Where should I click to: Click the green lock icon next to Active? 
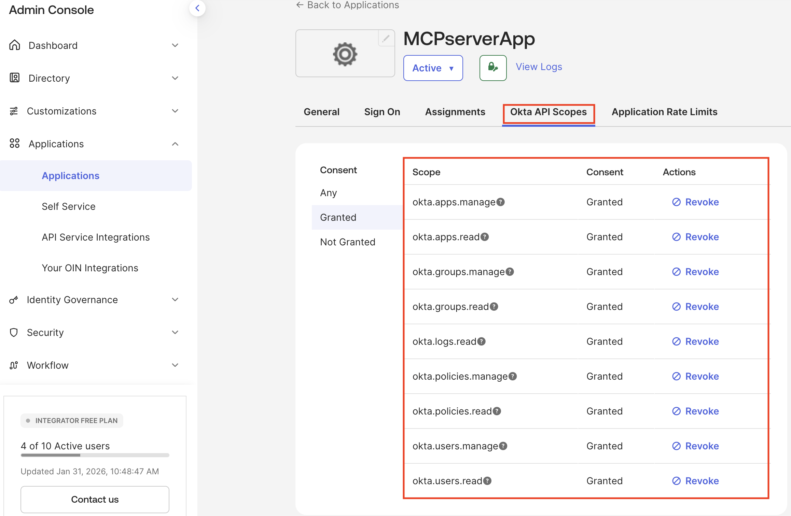click(x=492, y=68)
